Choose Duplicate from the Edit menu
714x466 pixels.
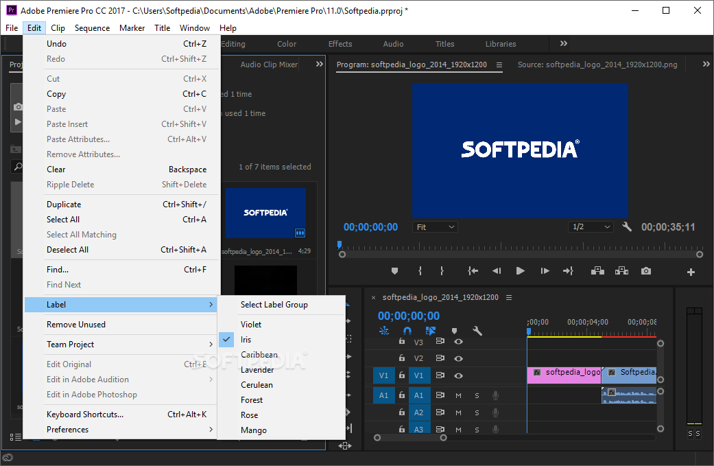121,205
